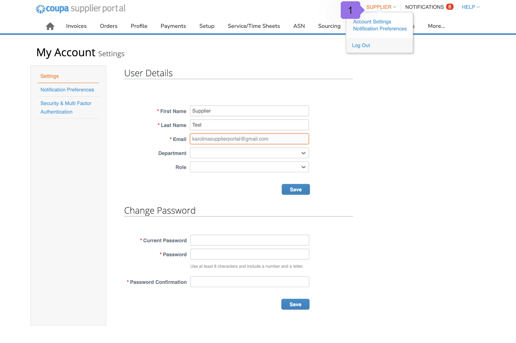The height and width of the screenshot is (343, 516).
Task: Focus the new Password field
Action: (250, 254)
